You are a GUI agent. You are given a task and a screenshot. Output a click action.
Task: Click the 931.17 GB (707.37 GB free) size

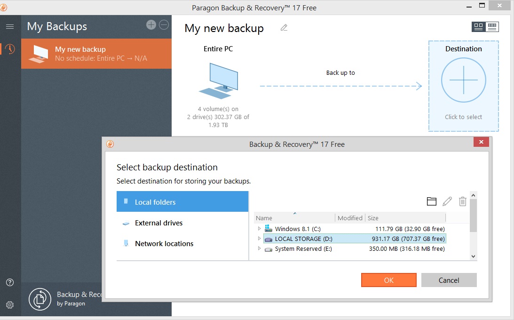click(408, 239)
